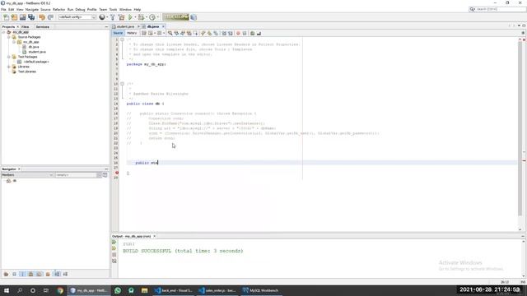The width and height of the screenshot is (527, 296).
Task: Redo action via toolbar
Action: click(50, 17)
